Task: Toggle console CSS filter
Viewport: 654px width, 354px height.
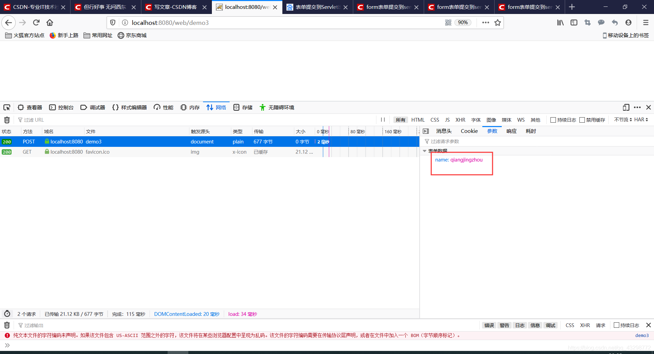Action: (x=570, y=325)
